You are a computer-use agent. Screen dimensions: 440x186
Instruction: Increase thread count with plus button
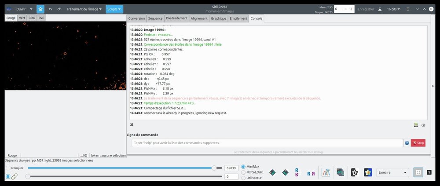[x=351, y=9]
